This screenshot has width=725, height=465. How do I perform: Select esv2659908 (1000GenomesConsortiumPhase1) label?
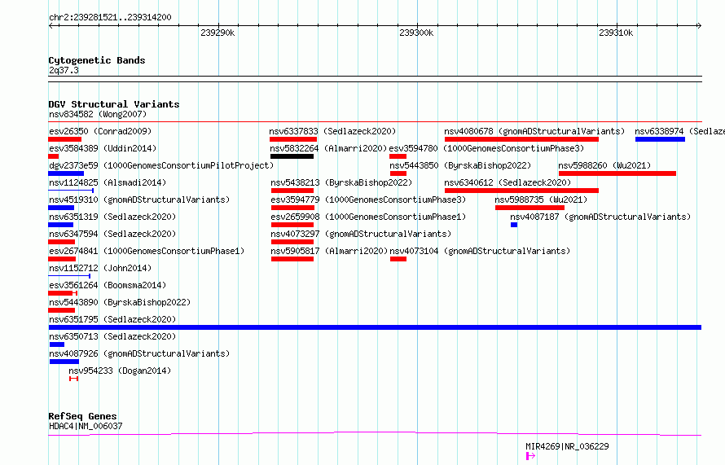pos(368,217)
